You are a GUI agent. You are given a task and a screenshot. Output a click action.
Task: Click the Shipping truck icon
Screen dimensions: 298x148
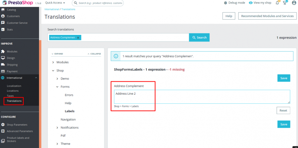click(3, 65)
